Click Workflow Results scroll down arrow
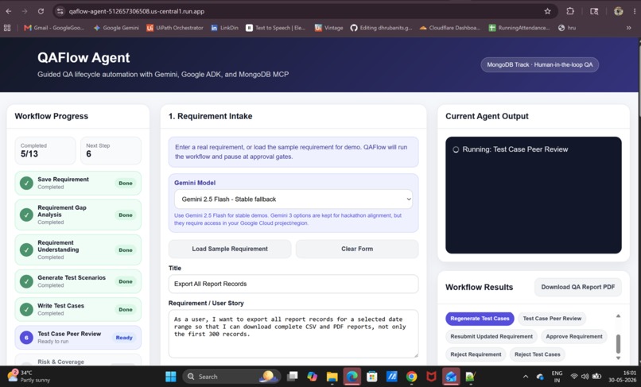The image size is (641, 387). coord(618,358)
